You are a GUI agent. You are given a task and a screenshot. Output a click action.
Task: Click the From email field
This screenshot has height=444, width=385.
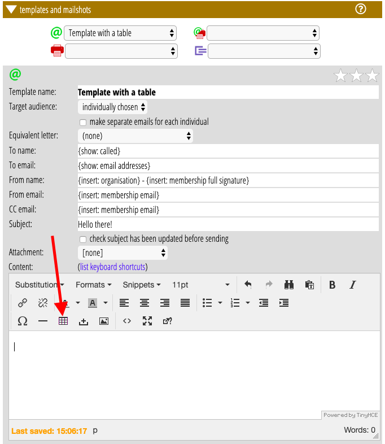click(228, 195)
